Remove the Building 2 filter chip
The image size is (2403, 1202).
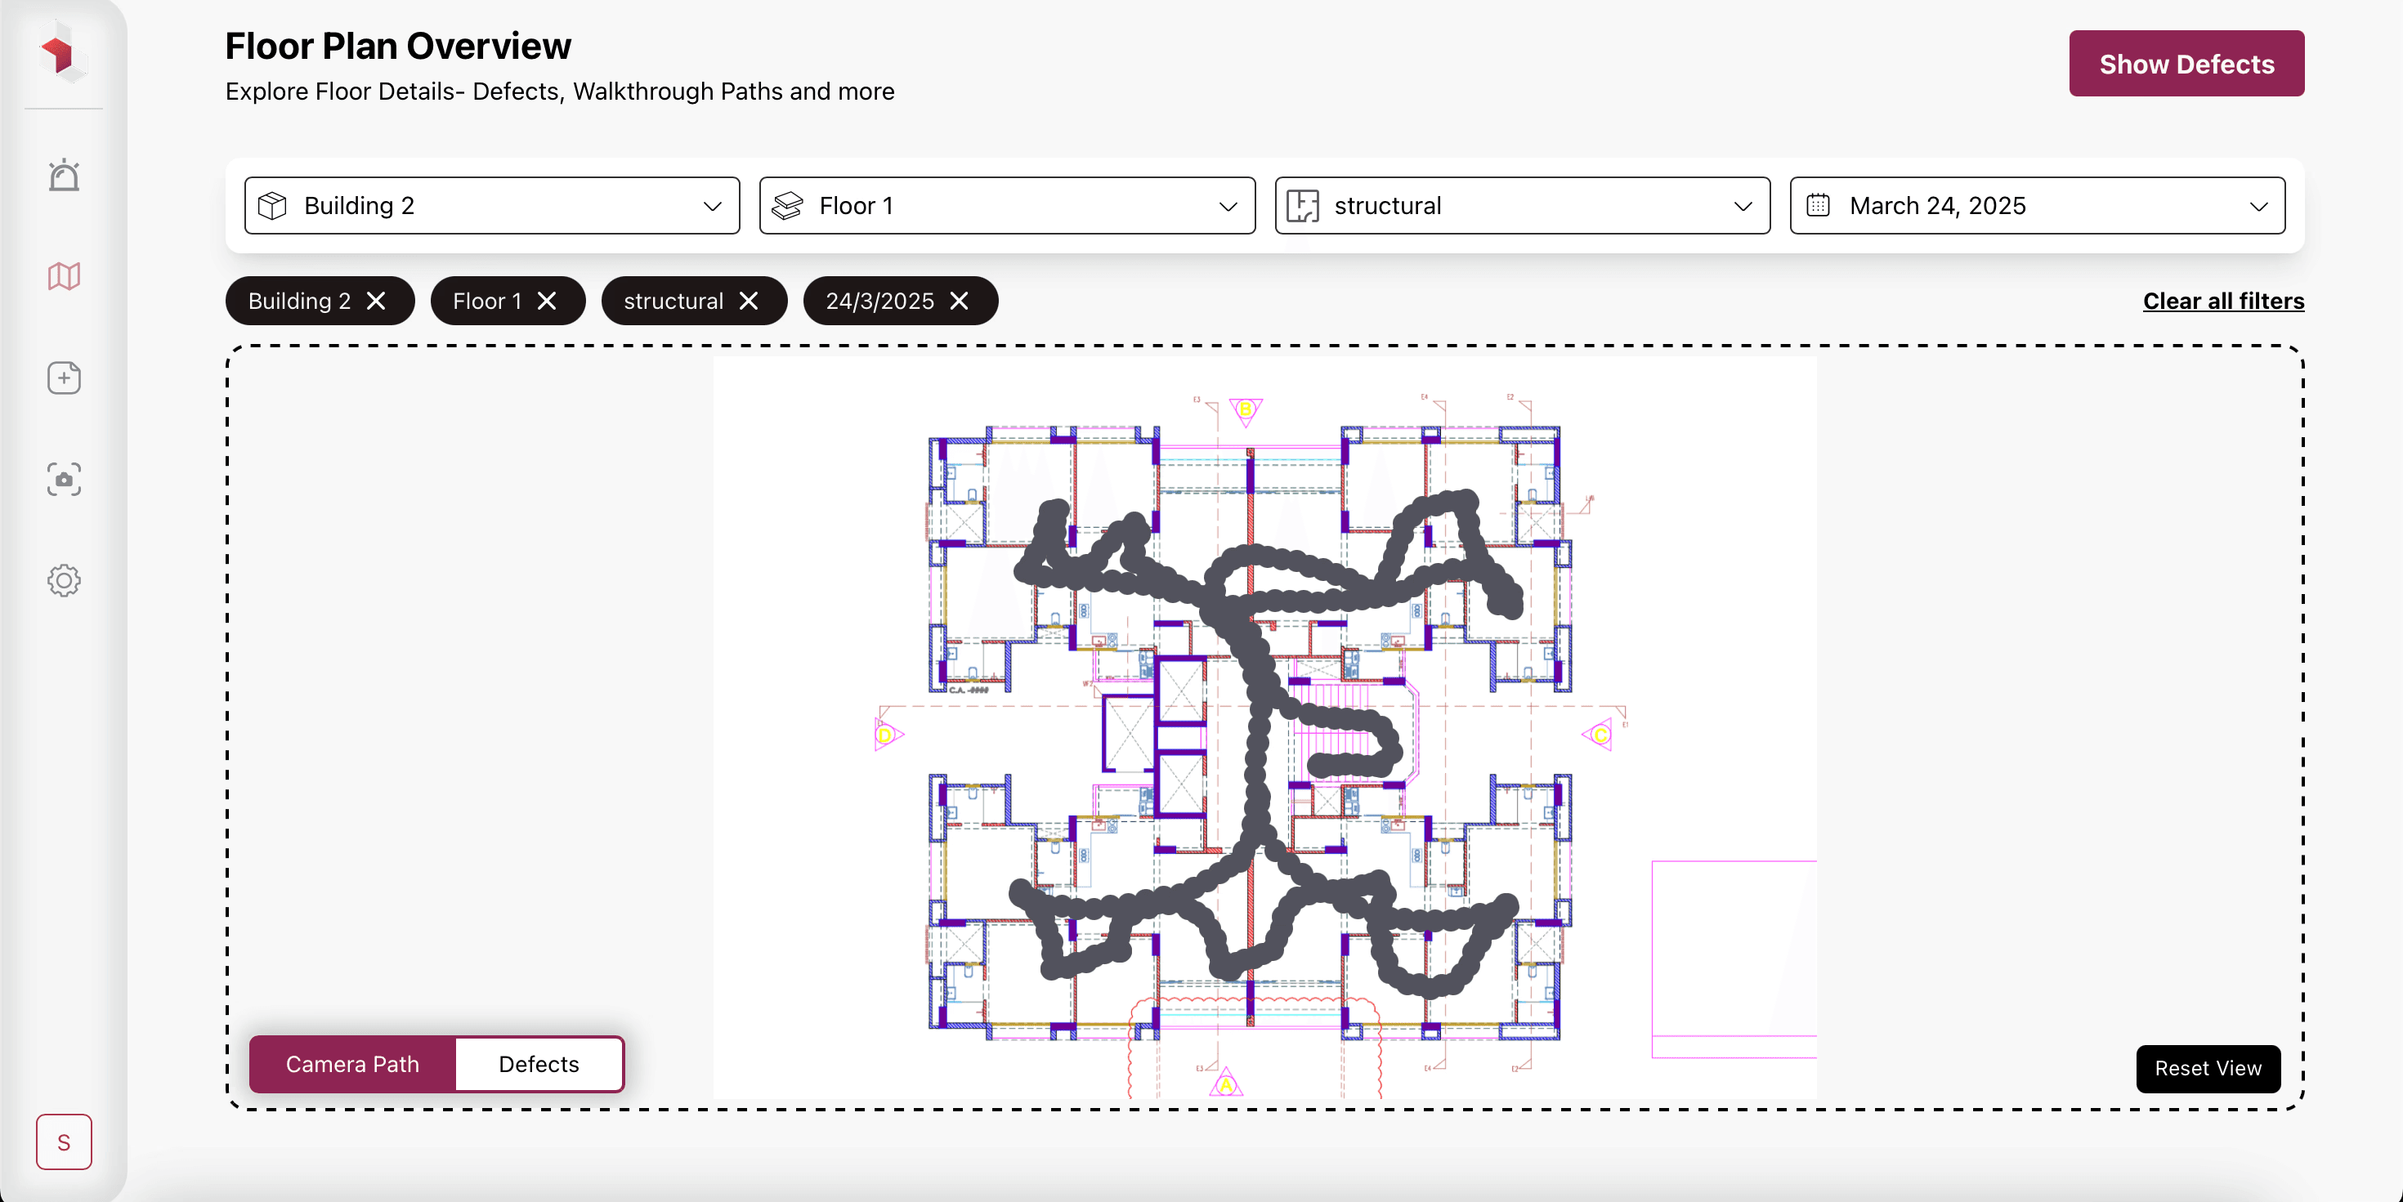point(376,302)
